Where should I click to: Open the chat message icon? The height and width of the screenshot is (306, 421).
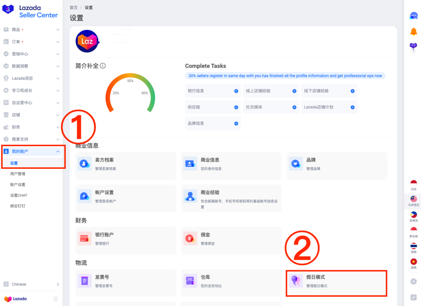point(414,16)
